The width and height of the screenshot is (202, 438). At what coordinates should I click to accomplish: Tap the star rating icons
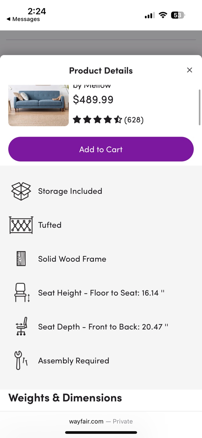tap(97, 120)
